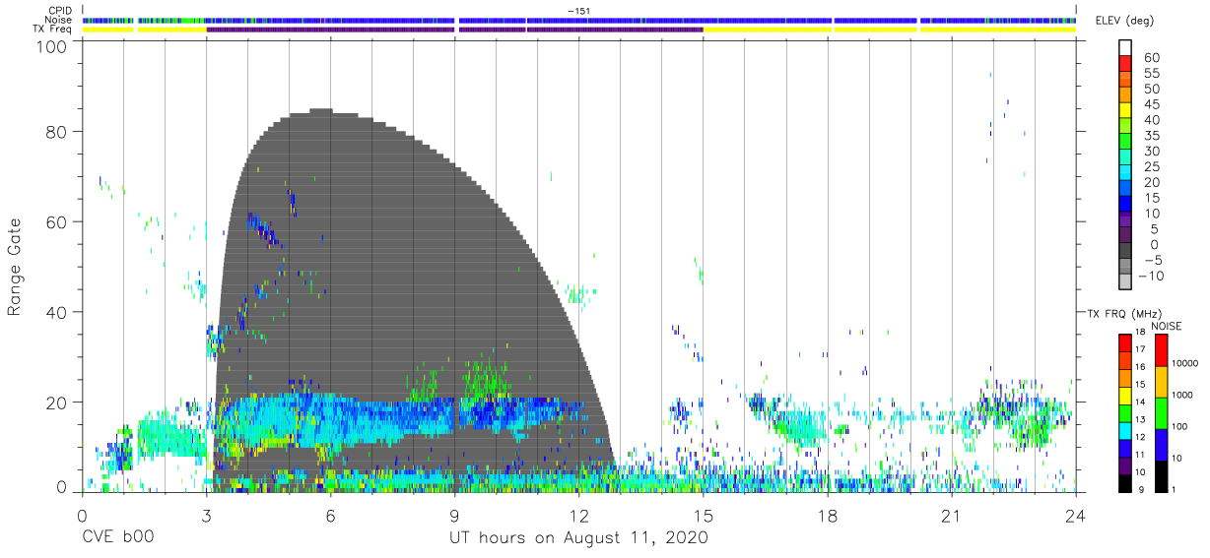This screenshot has width=1210, height=558.
Task: Click the 21 tick on UT hours axis
Action: (952, 517)
